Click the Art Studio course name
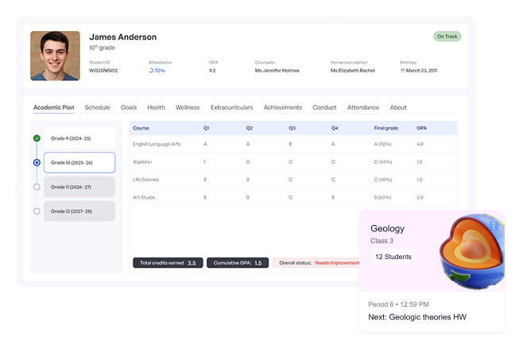Viewport: 515px width, 345px height. (144, 197)
